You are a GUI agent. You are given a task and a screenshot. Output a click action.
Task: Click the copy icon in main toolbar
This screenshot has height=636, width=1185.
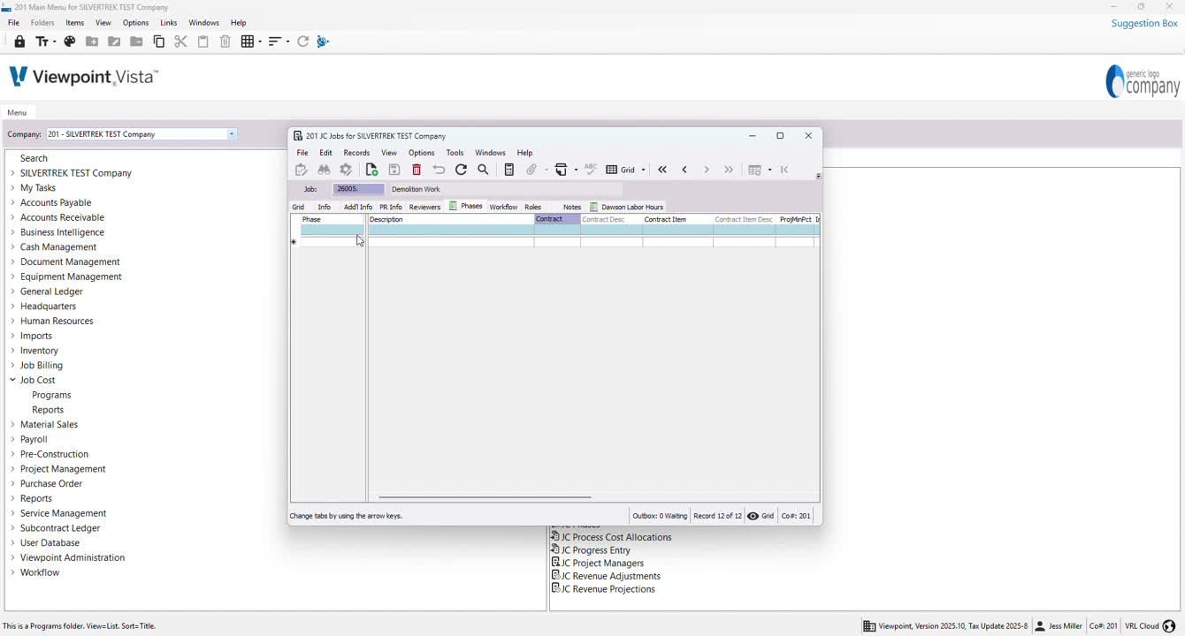click(159, 42)
